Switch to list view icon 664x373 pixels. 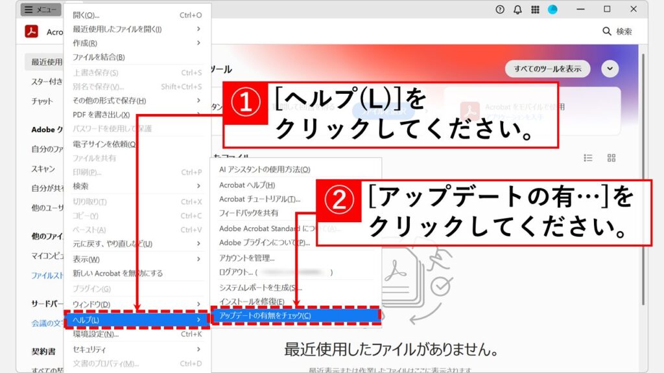pyautogui.click(x=588, y=157)
